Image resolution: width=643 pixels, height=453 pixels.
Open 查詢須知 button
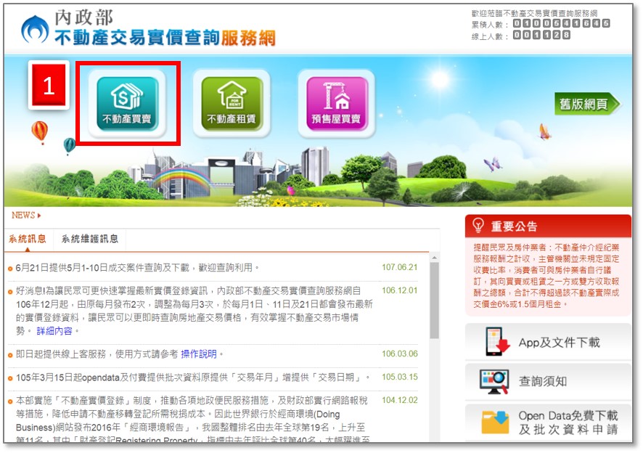coord(548,381)
